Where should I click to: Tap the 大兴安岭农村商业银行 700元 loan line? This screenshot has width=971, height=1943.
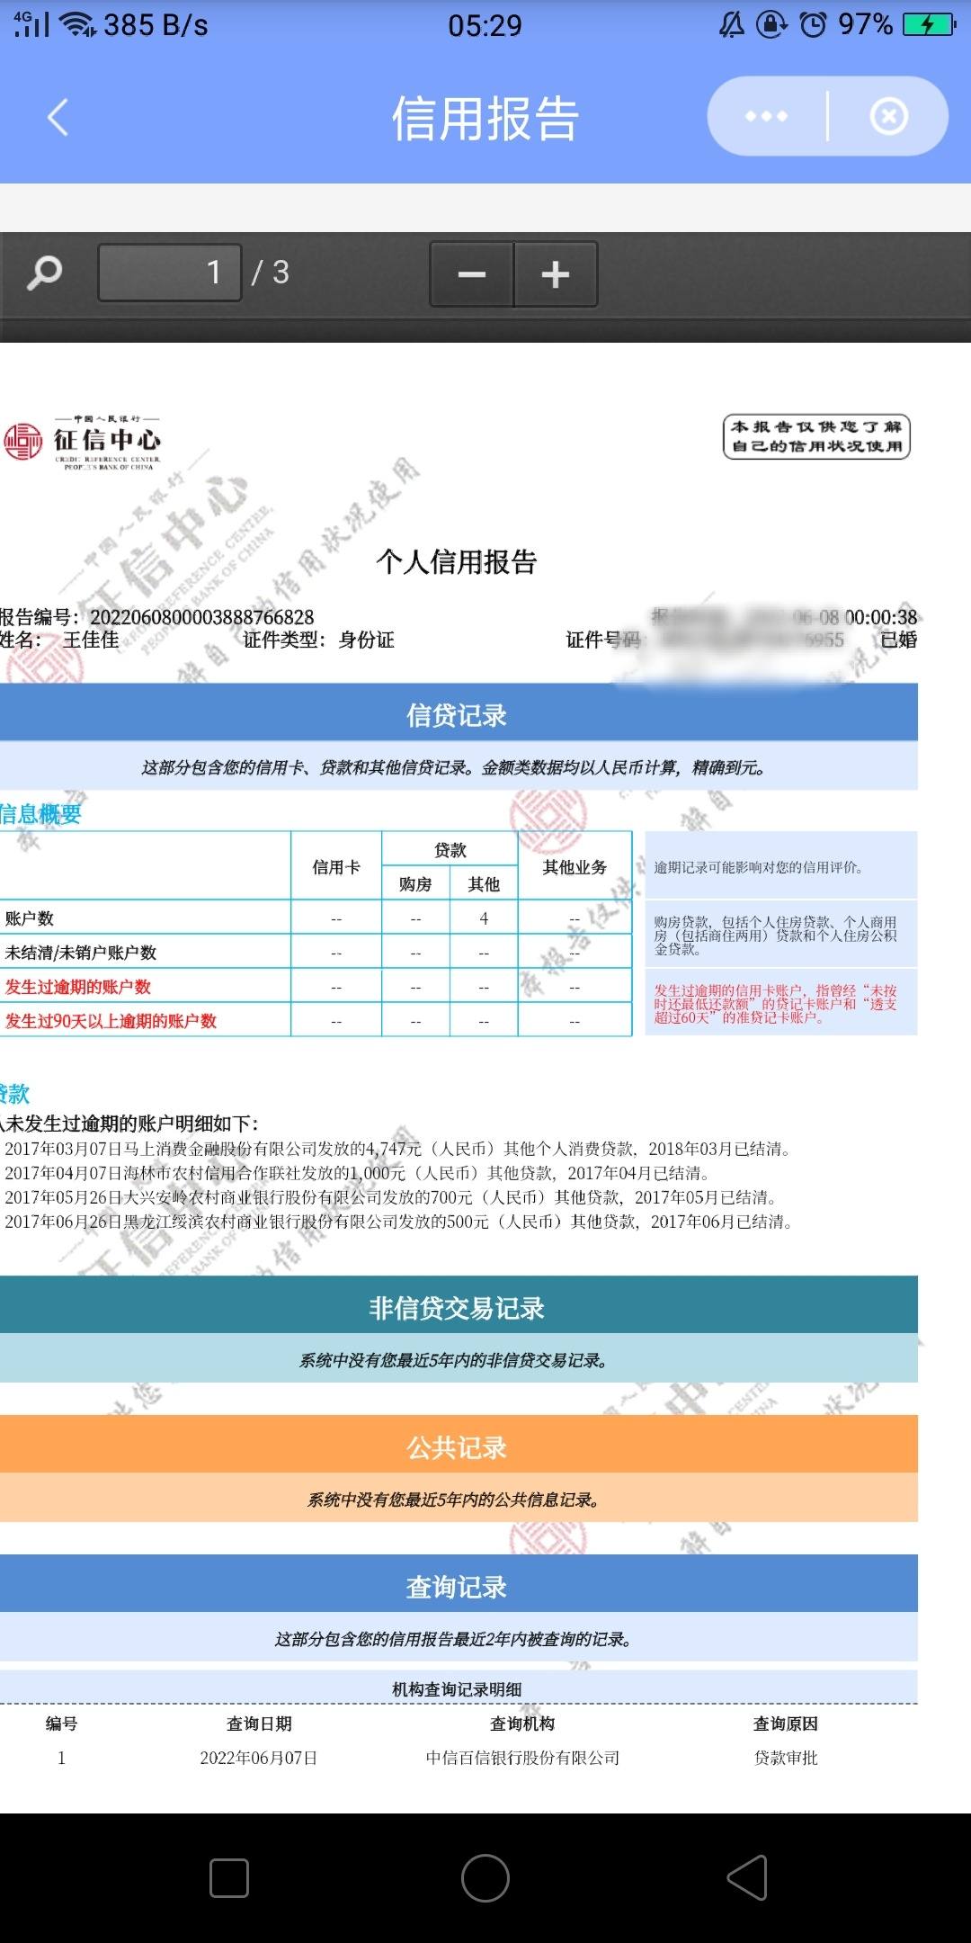coord(391,1197)
